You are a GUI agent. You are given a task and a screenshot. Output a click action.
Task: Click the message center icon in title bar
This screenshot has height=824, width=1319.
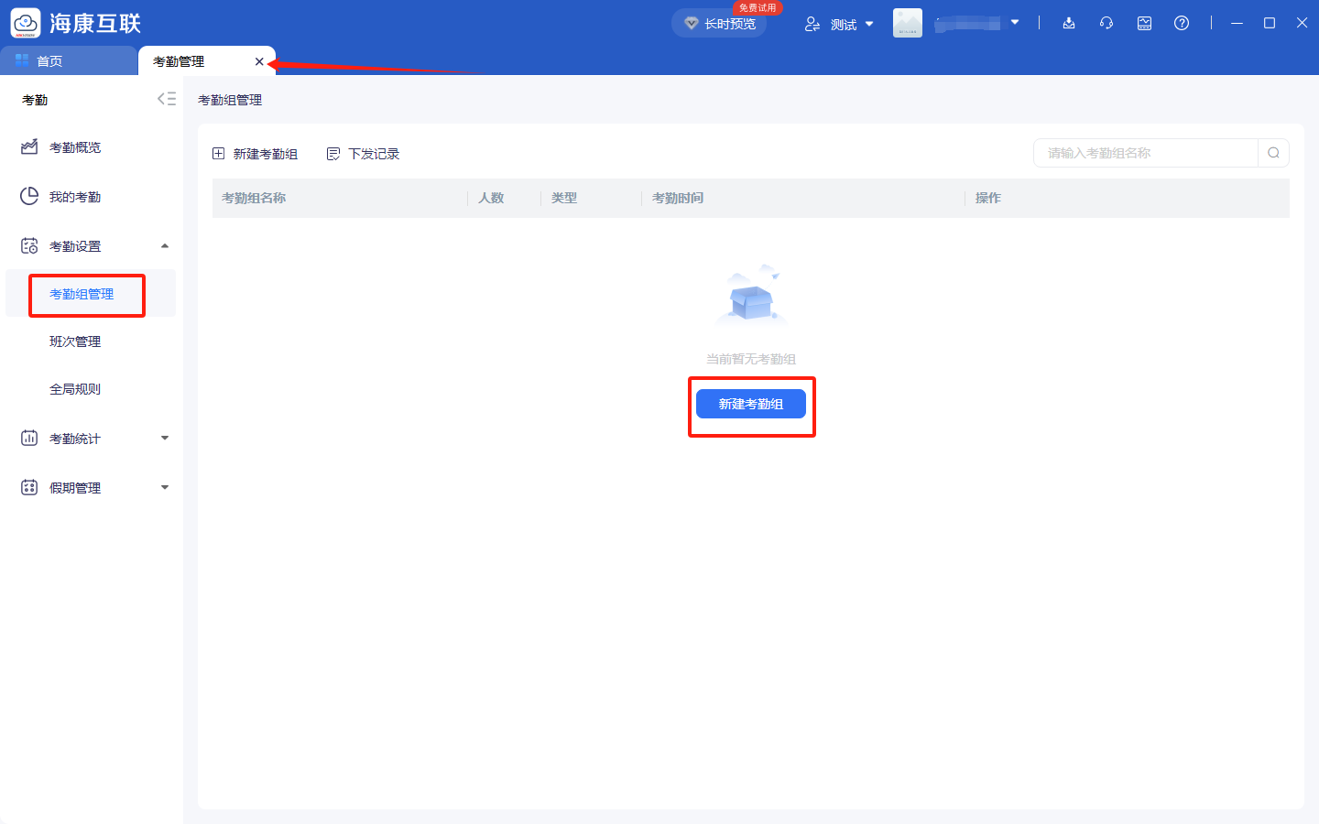[x=1143, y=23]
